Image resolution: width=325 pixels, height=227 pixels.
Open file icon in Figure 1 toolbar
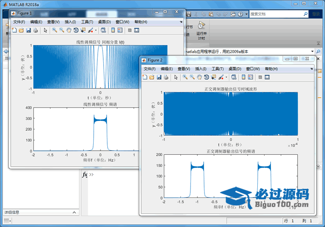(21, 30)
